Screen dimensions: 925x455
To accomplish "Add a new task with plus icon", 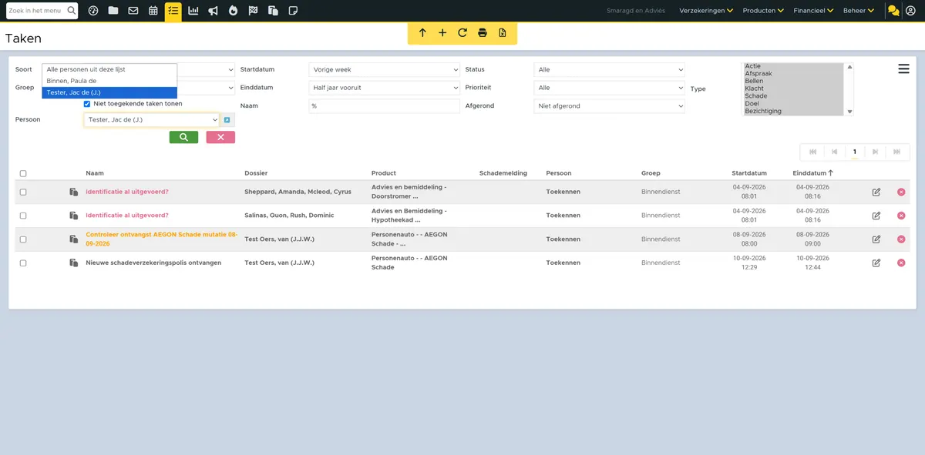I will pos(442,33).
